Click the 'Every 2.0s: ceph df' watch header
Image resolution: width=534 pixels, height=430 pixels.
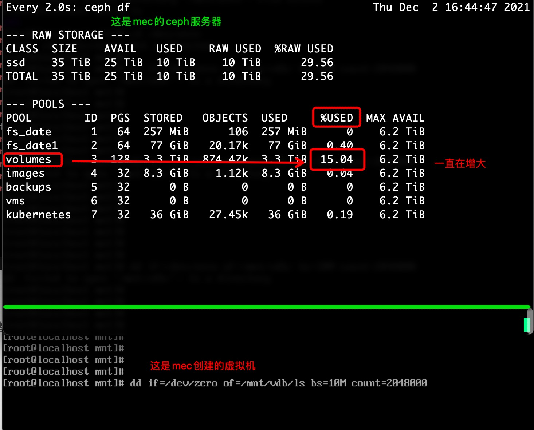tap(68, 7)
